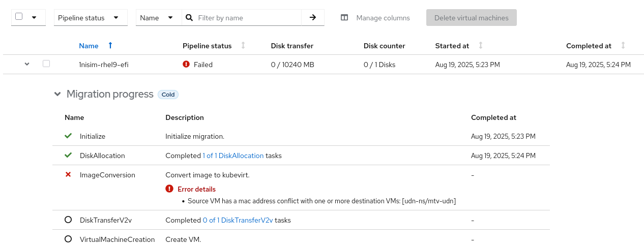Click the Delete virtual machines button

[x=471, y=18]
